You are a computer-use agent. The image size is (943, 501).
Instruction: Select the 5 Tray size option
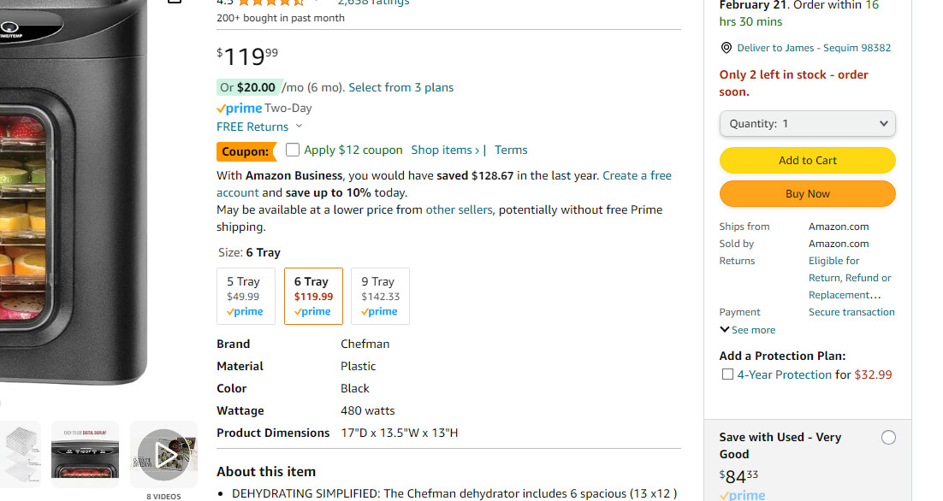[246, 296]
